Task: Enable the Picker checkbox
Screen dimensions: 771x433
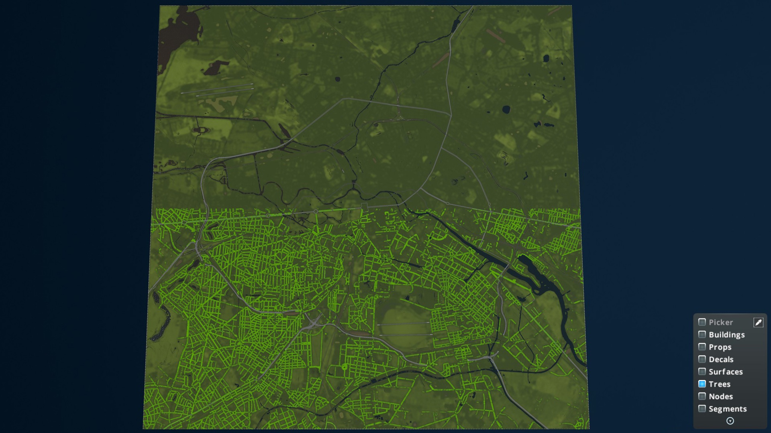Action: [x=702, y=322]
